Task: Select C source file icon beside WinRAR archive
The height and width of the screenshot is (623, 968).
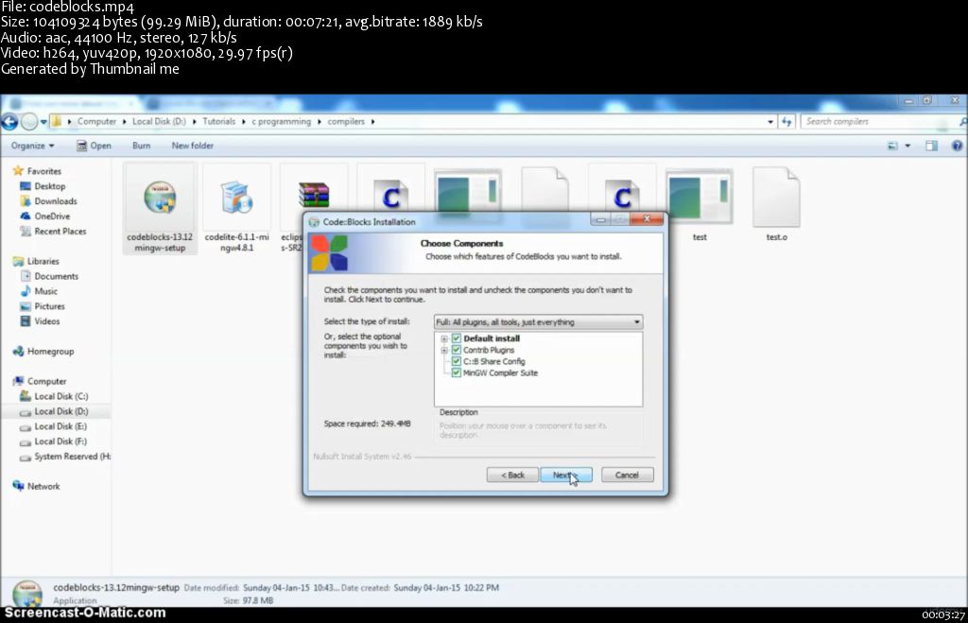Action: click(x=390, y=198)
